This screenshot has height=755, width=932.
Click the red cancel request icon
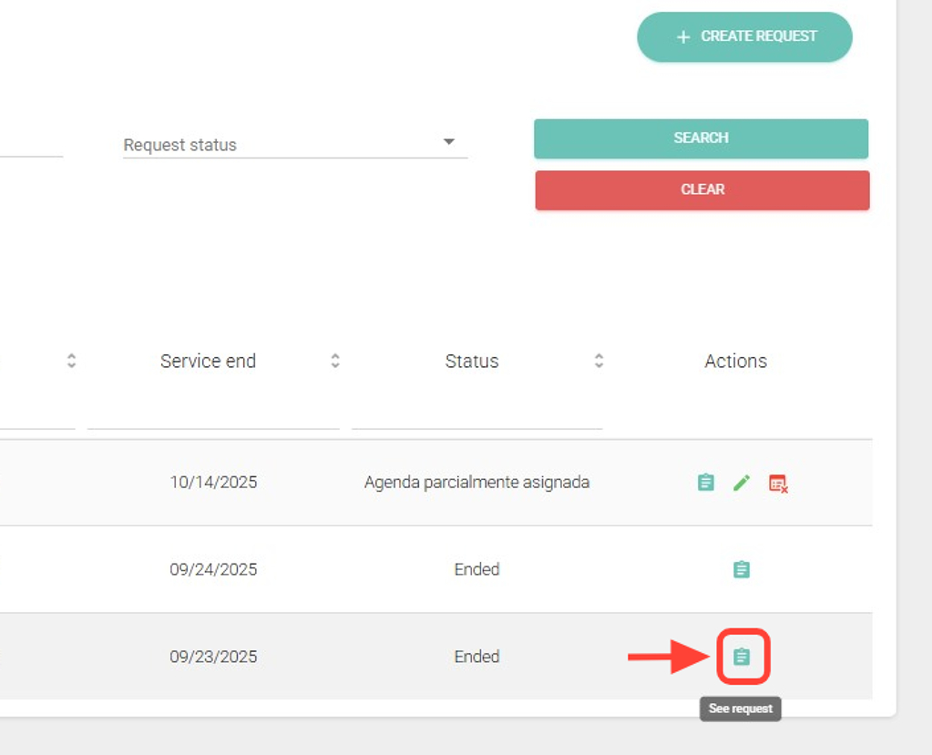click(778, 484)
